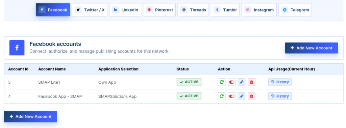Edit SMAP Lite1 account with pencil icon
The width and height of the screenshot is (346, 128).
pos(242,82)
